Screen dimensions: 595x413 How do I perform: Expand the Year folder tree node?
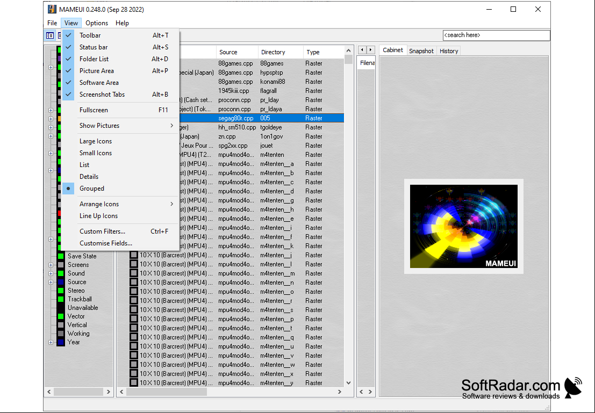pos(51,342)
